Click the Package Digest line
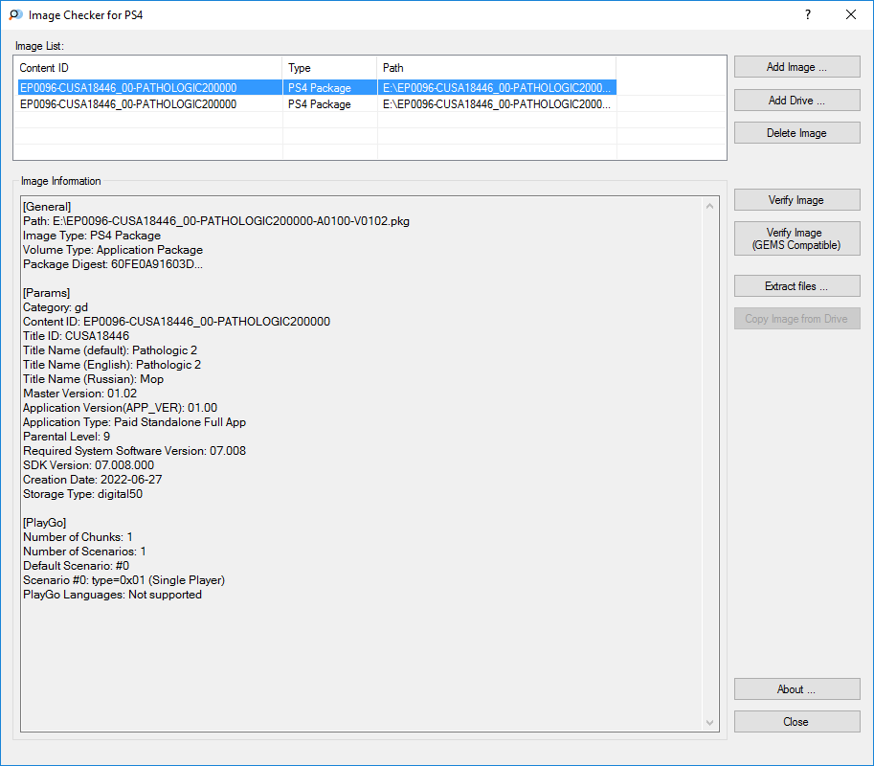The image size is (874, 766). point(113,264)
